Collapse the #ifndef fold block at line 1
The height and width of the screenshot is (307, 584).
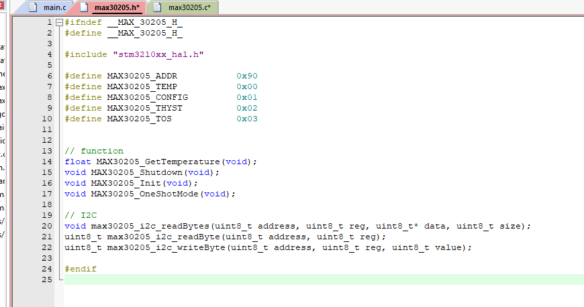[59, 22]
